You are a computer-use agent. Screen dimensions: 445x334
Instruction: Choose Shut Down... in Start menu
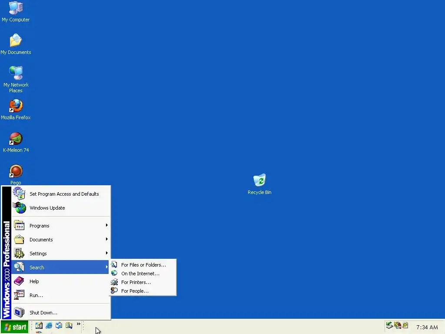(x=60, y=313)
